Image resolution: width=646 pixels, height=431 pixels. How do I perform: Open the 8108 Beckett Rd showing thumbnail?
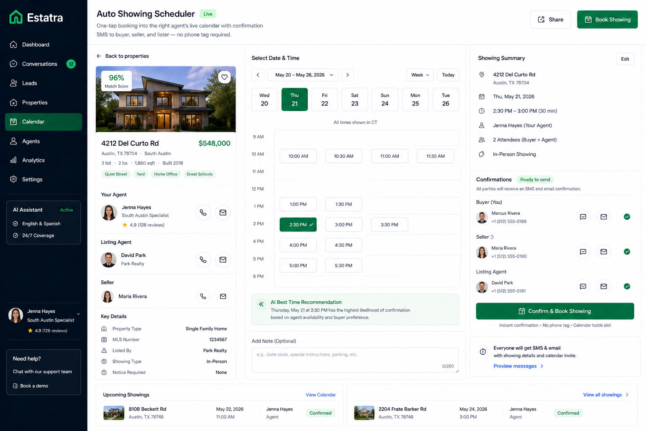(x=114, y=413)
